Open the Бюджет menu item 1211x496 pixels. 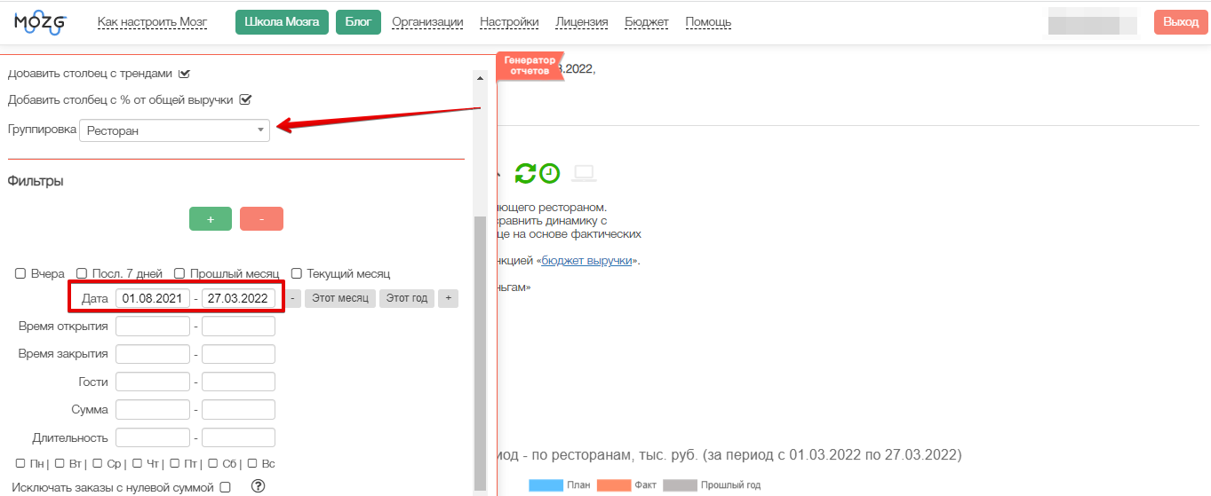(x=646, y=22)
